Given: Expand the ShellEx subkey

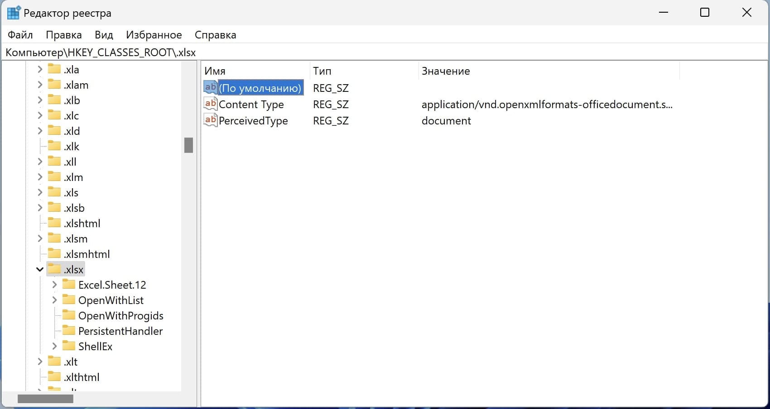Looking at the screenshot, I should (x=54, y=346).
